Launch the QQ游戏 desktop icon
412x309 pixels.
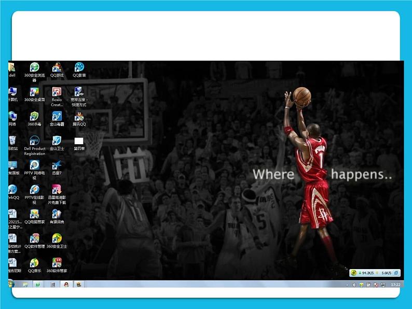[57, 68]
